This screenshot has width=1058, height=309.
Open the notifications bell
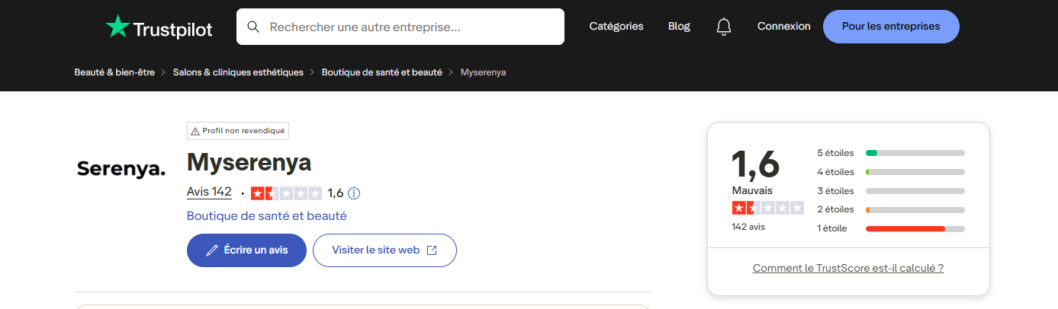click(723, 27)
